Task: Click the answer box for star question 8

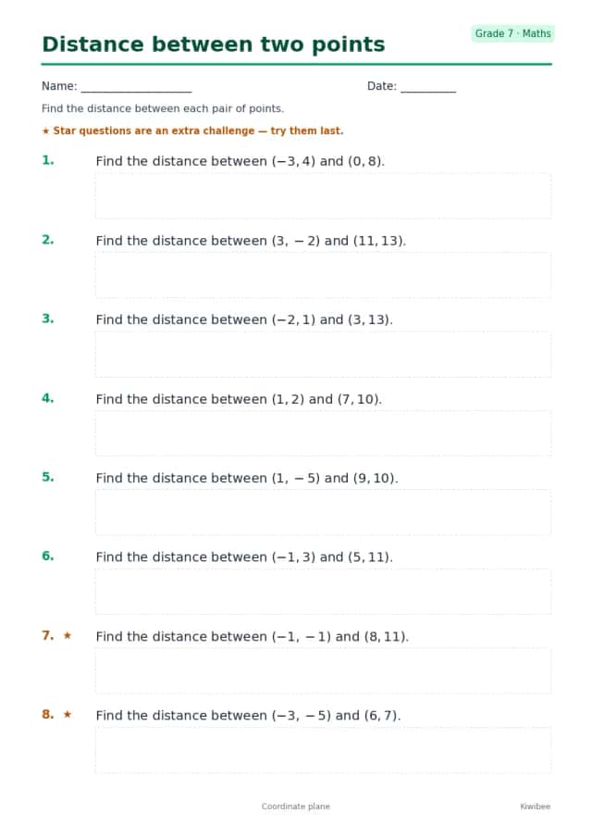Action: (323, 750)
